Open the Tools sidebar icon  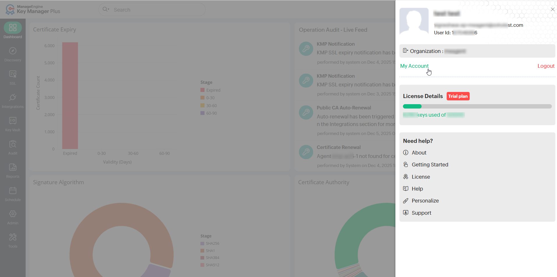click(x=13, y=237)
